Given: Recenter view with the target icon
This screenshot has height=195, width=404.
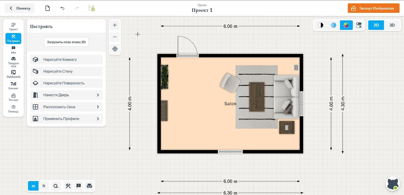Looking at the screenshot, I should pyautogui.click(x=115, y=49).
